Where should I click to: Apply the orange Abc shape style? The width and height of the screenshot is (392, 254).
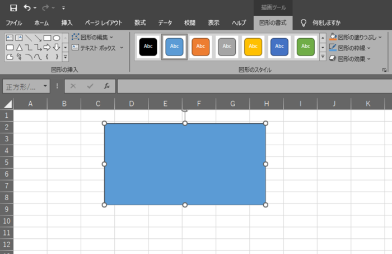[x=200, y=47]
